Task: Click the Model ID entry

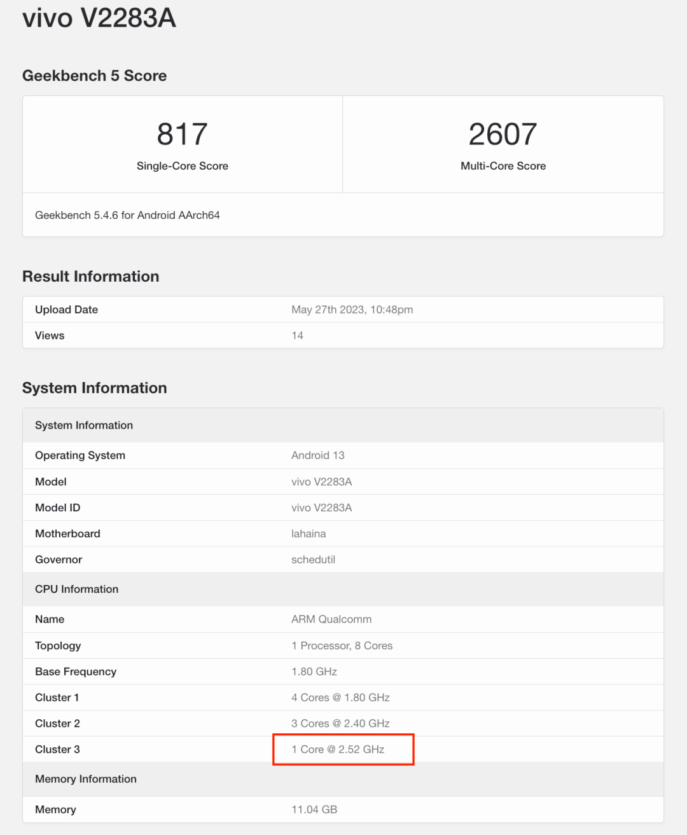Action: 57,507
